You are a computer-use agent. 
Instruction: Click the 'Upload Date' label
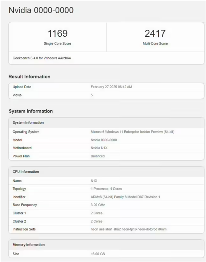click(x=22, y=87)
